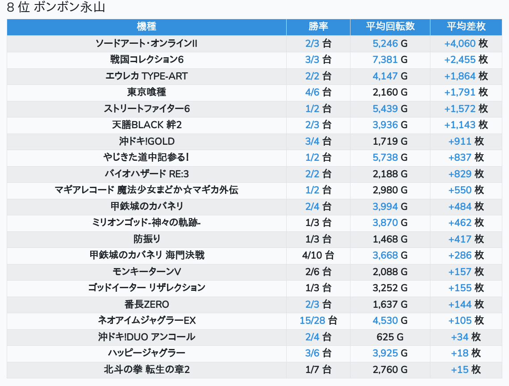Select ネオアイムジャグラーEX machine name

[146, 321]
